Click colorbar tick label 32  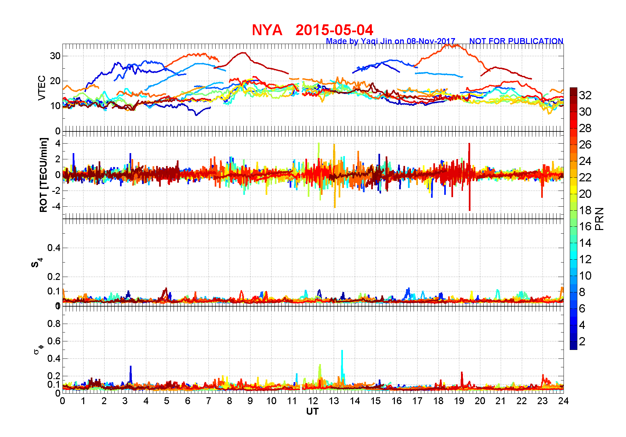coord(585,95)
